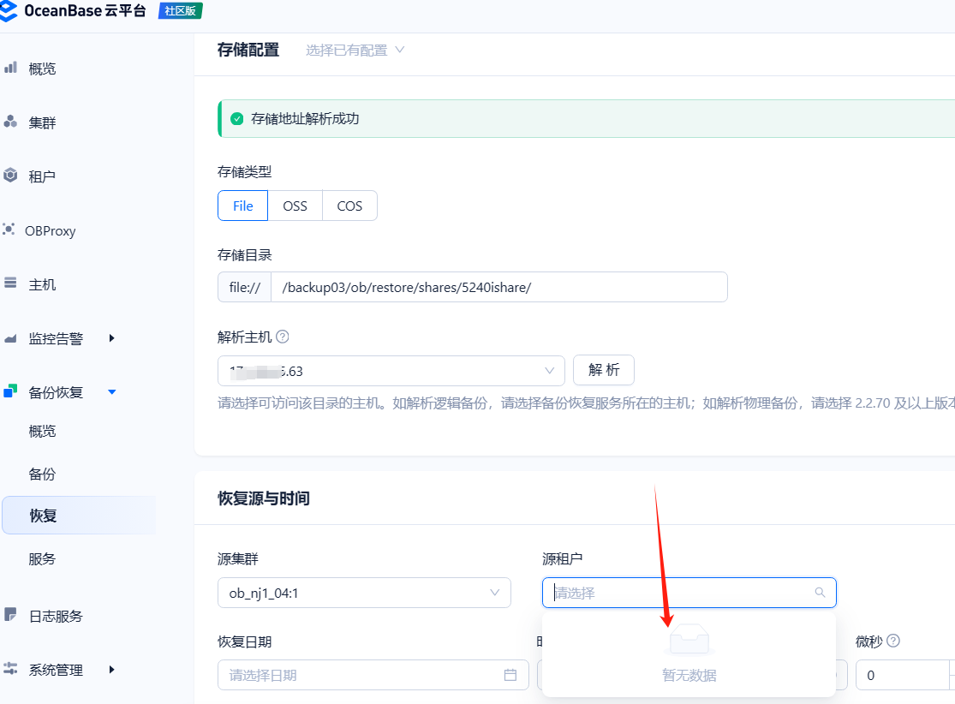The width and height of the screenshot is (955, 704).
Task: Open the 解析主机 host dropdown
Action: (x=391, y=371)
